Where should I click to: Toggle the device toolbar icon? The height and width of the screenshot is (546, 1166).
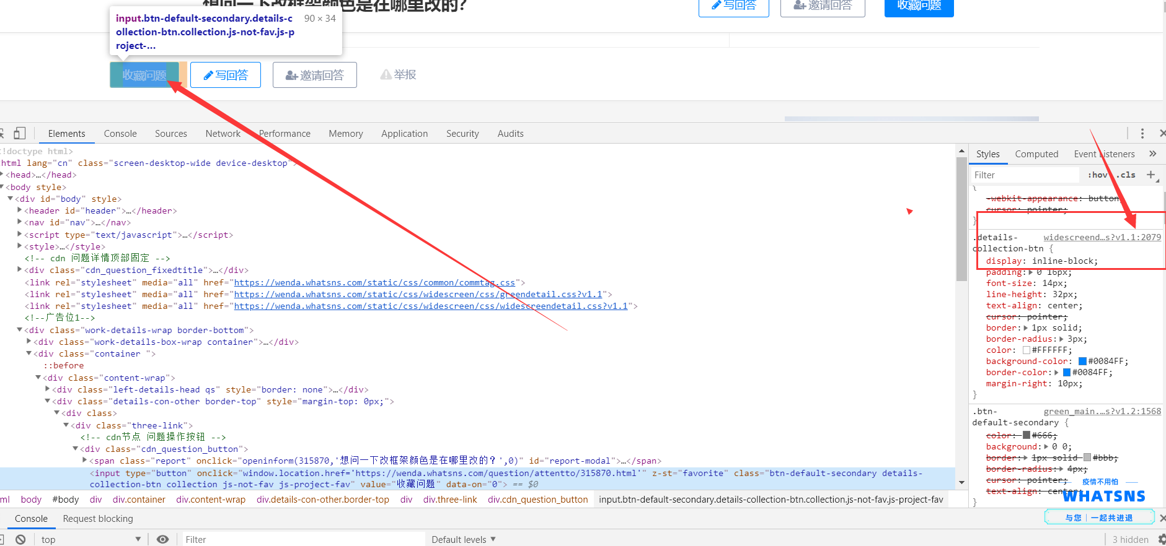coord(20,133)
